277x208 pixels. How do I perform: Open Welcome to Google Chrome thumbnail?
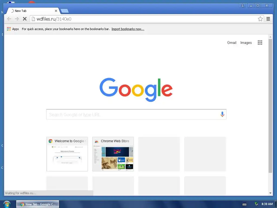coord(67,154)
